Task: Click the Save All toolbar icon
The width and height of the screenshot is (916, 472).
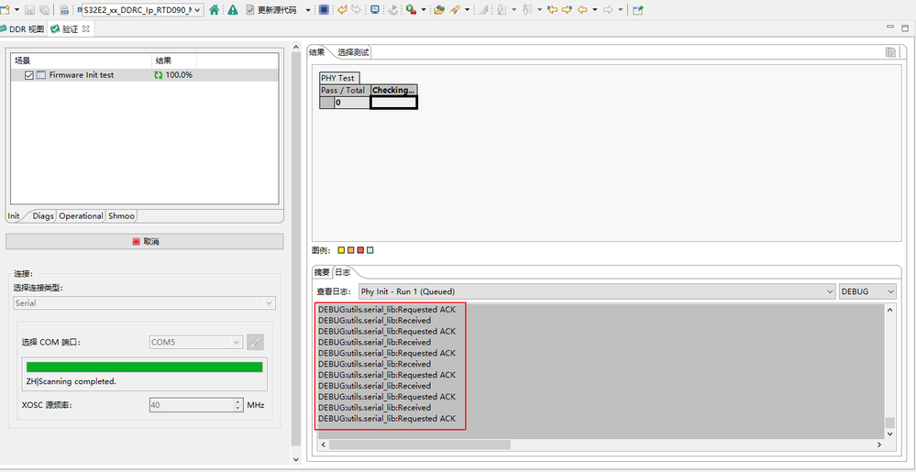Action: [44, 10]
